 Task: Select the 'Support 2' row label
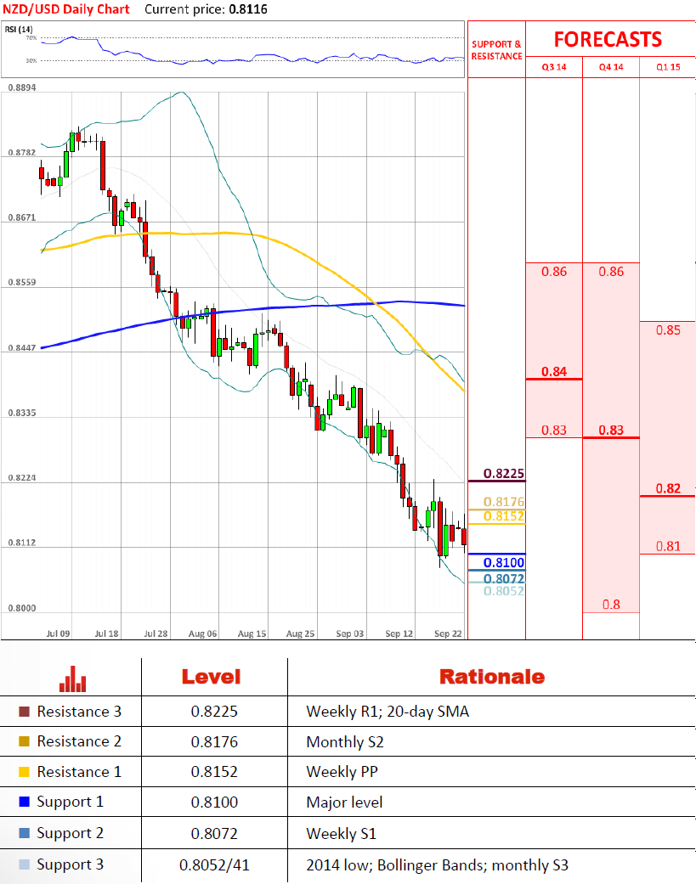pos(71,833)
